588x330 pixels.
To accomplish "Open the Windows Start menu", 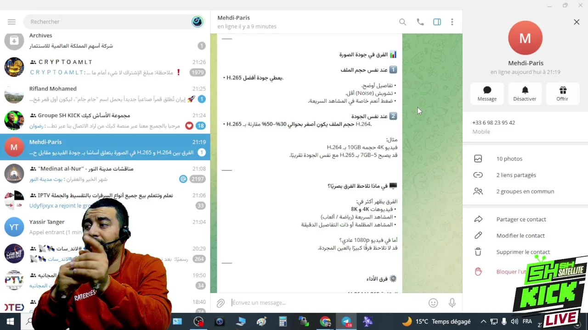I will (x=10, y=322).
